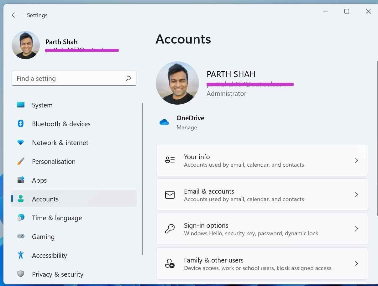Screen dimensions: 378x286
Task: Click the Network Wi-Fi icon
Action: click(x=21, y=143)
